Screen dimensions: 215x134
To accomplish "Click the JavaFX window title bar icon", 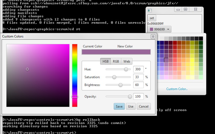I will pos(149,10).
